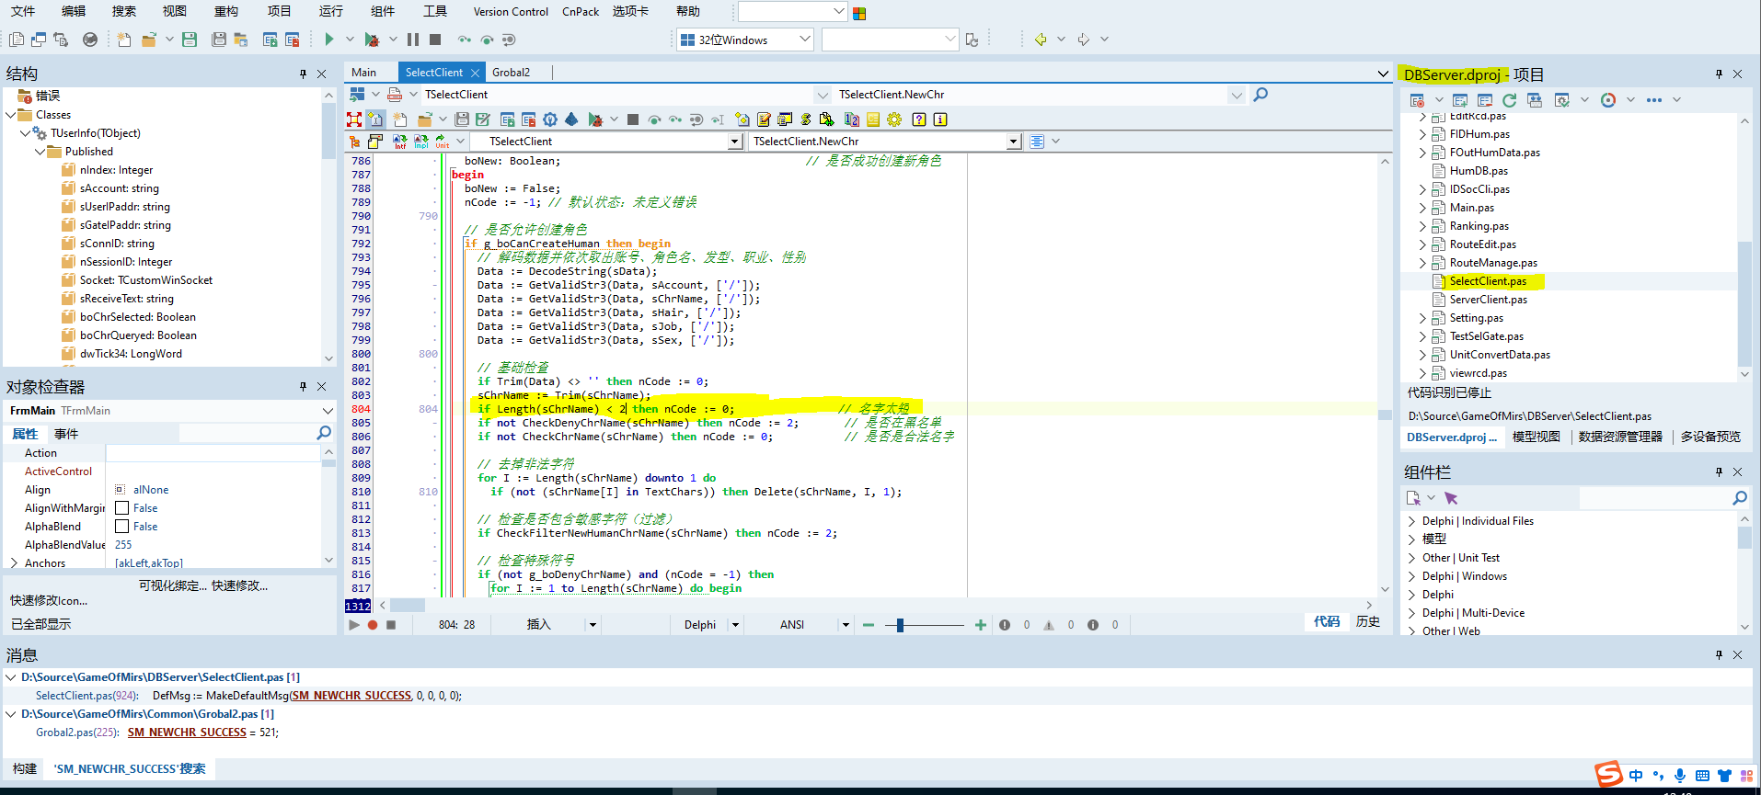Viewport: 1761px width, 795px height.
Task: Click the 构建 messages tab
Action: click(x=25, y=769)
